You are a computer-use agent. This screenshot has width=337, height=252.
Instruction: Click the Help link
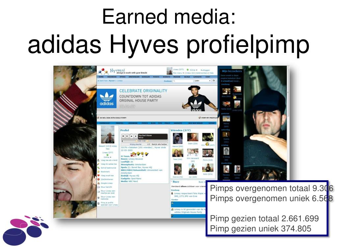(x=212, y=73)
